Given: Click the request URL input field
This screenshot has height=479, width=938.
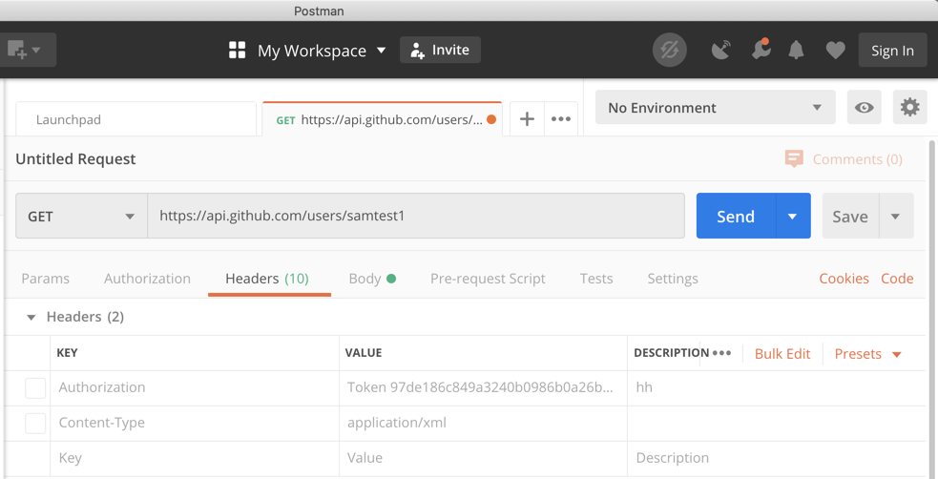Looking at the screenshot, I should [416, 217].
